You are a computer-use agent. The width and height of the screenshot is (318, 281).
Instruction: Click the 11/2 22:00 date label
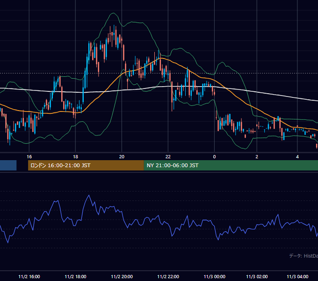[x=168, y=276]
